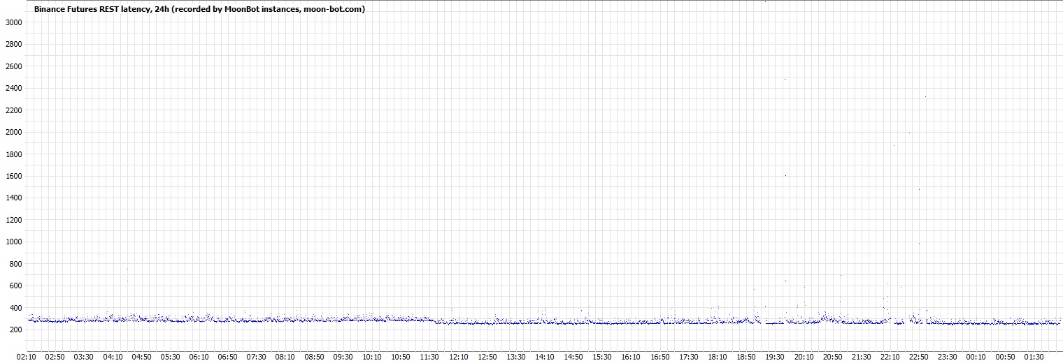Select the 1400 y-axis label
1063x363 pixels.
coord(14,198)
